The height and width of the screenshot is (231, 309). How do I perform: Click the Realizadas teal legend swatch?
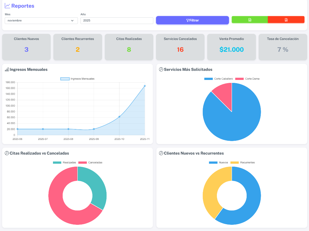(57, 163)
